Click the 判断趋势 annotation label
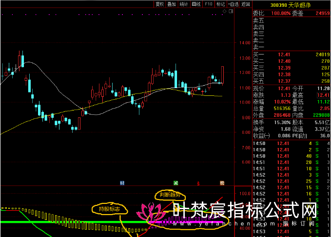The width and height of the screenshot is (331, 237). pos(170,195)
